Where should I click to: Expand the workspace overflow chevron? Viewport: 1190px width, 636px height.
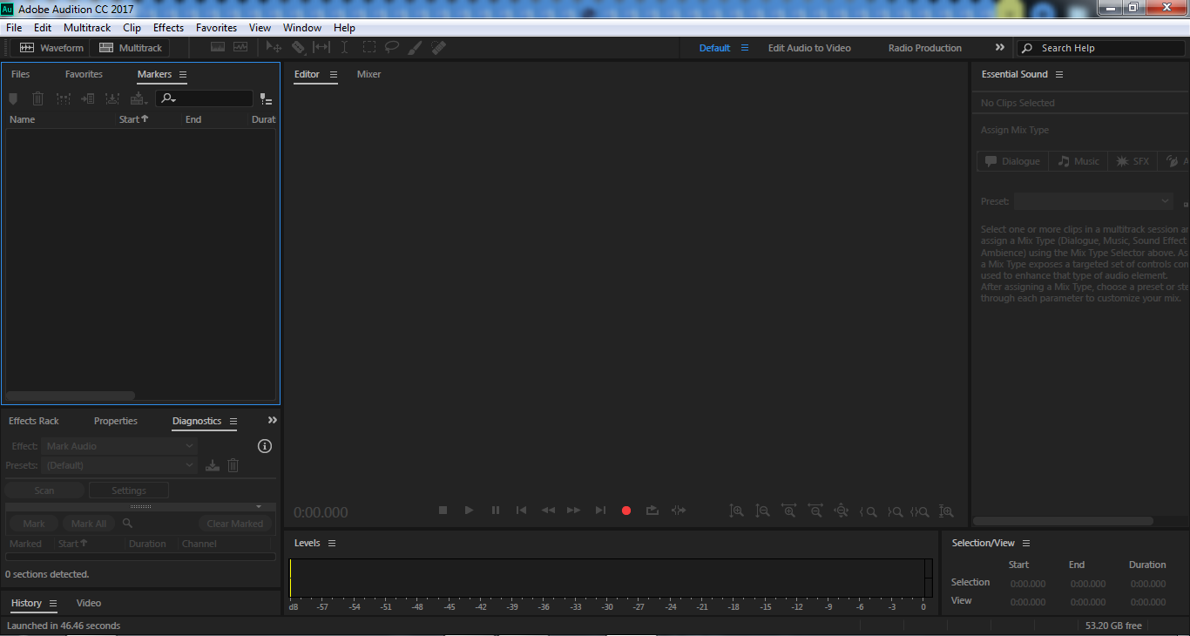999,48
